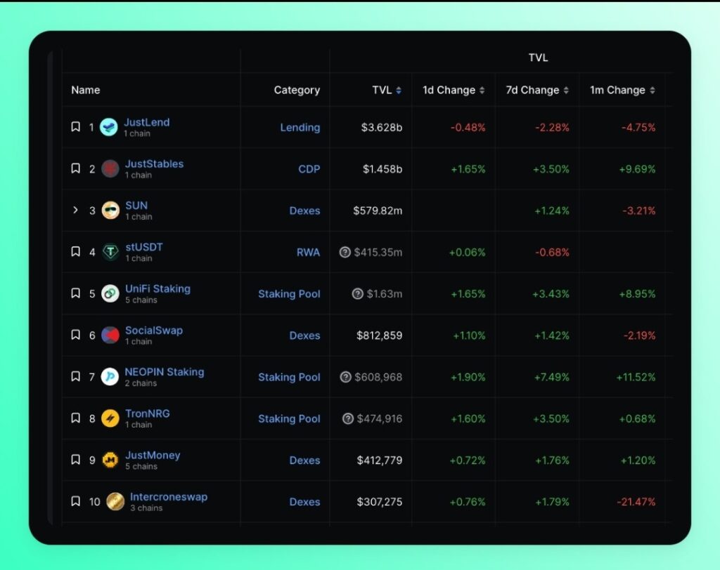Show TVL info for UniFi Staking question mark

(358, 294)
